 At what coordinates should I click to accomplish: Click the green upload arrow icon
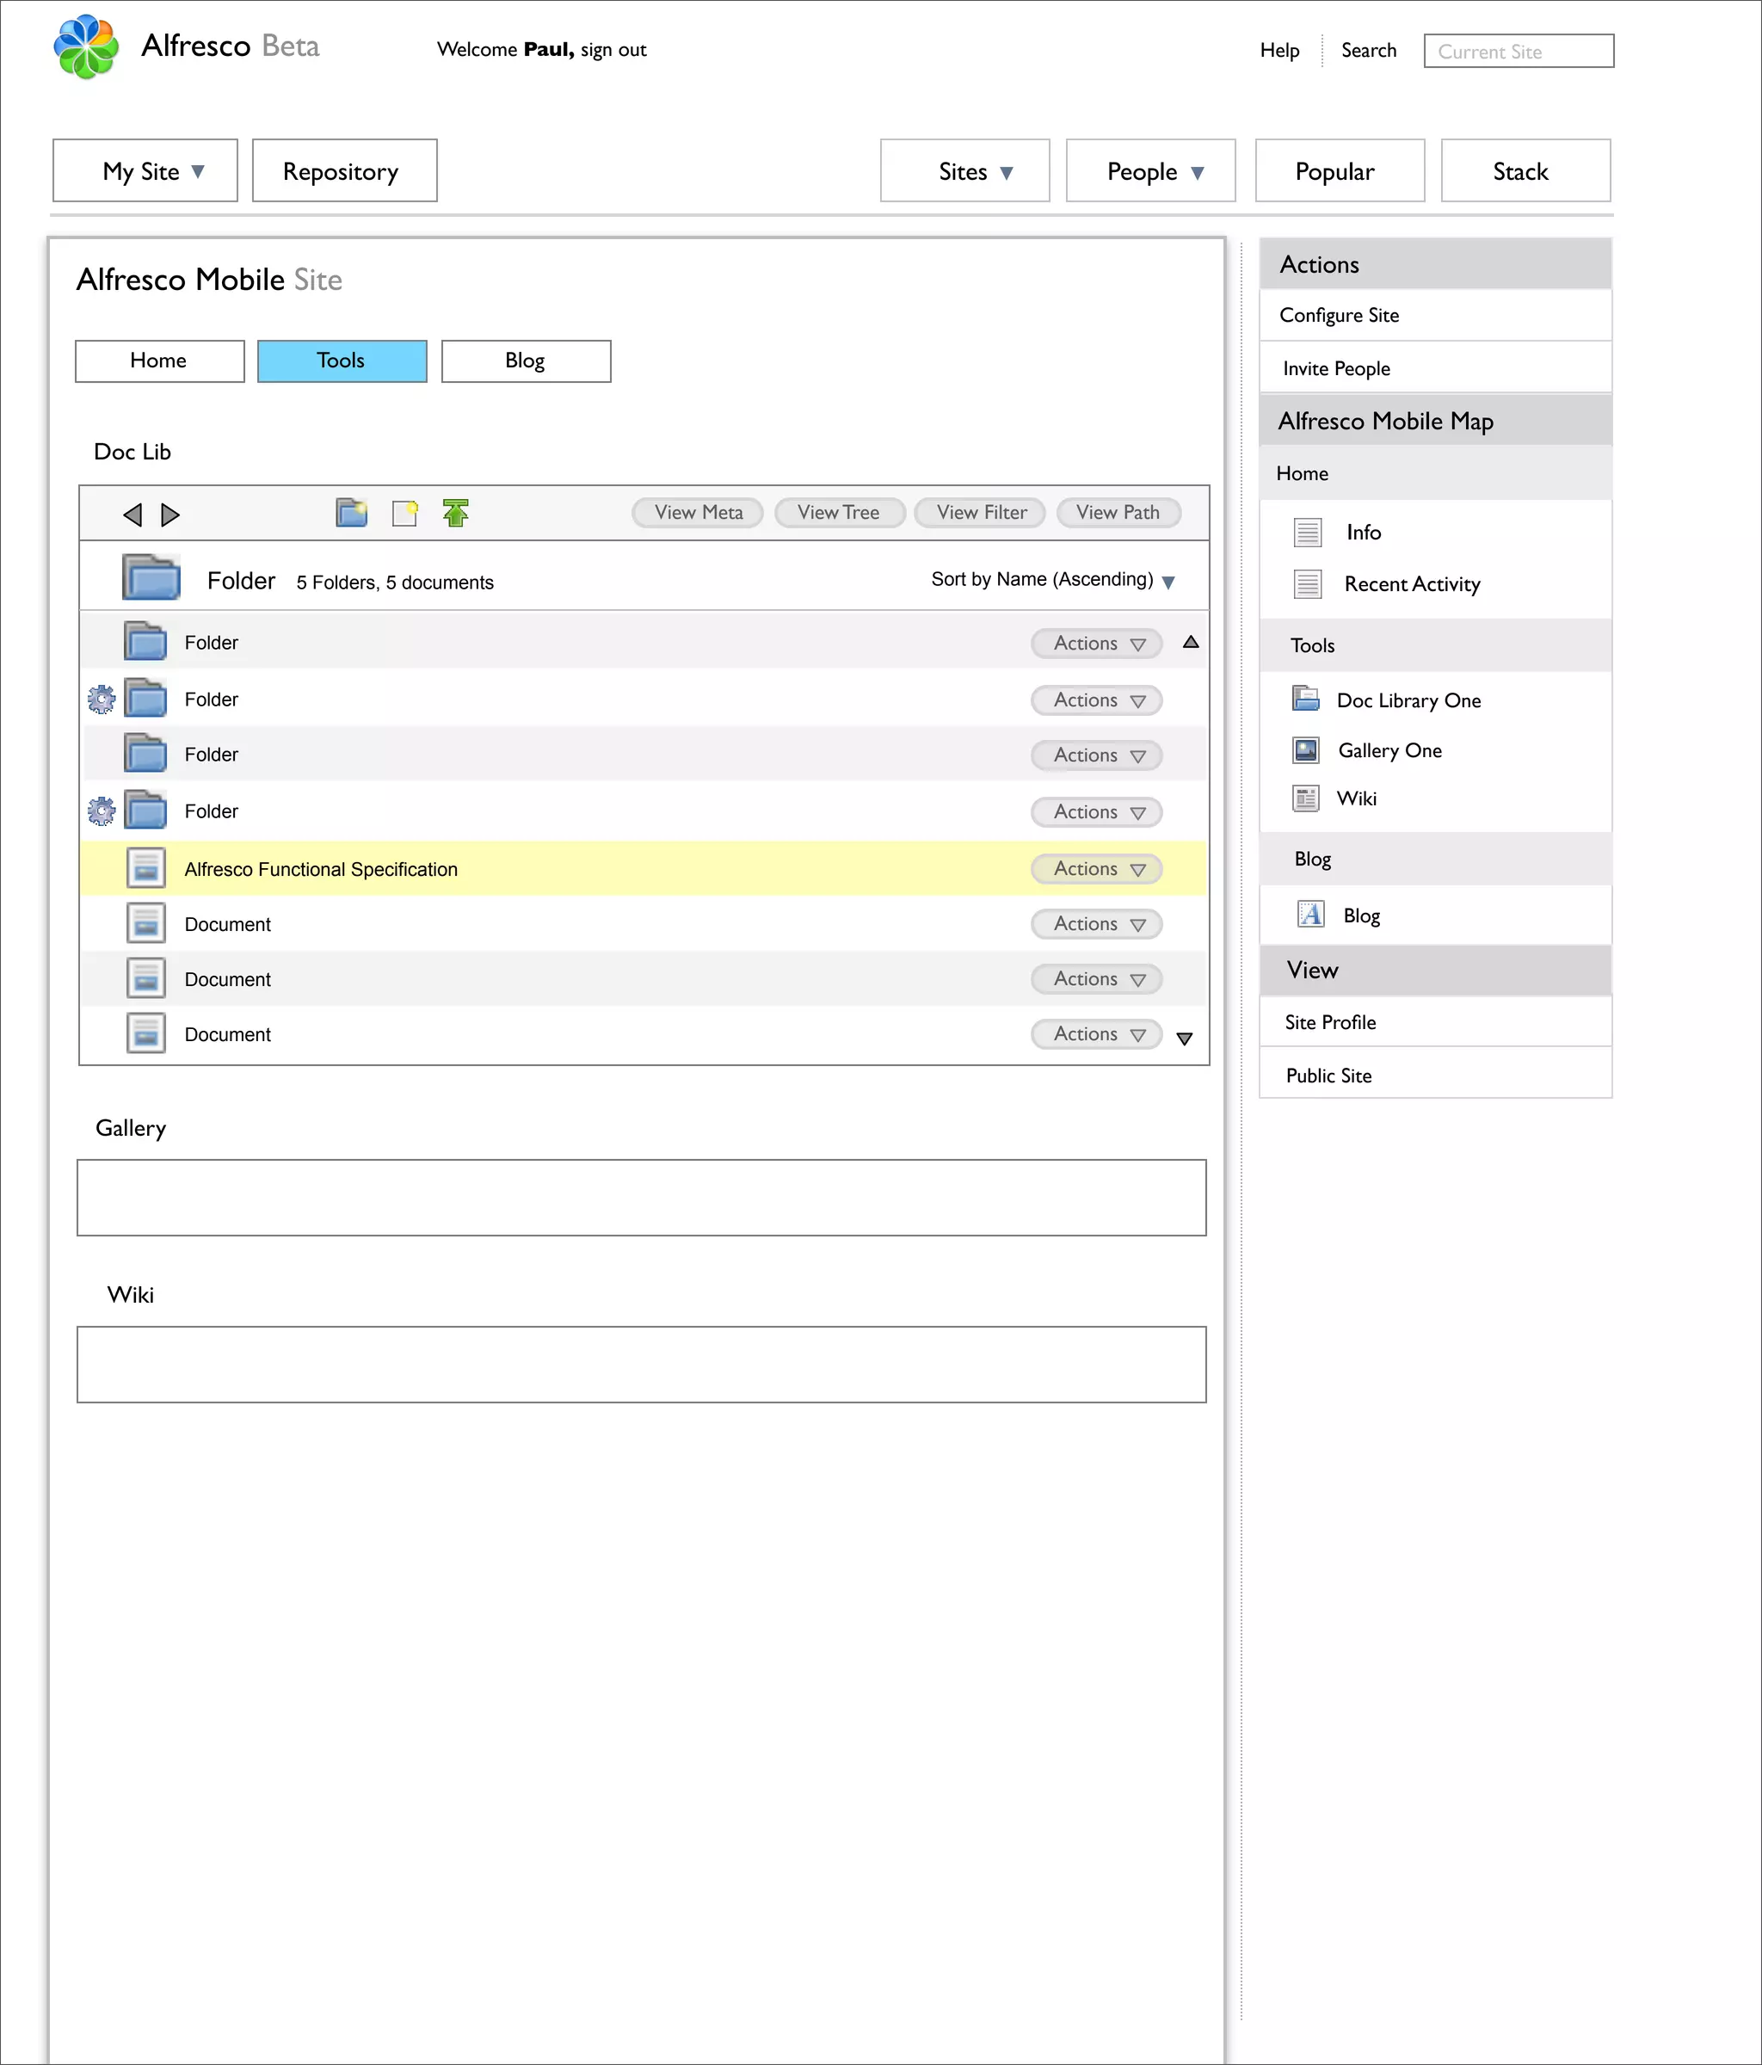[455, 512]
